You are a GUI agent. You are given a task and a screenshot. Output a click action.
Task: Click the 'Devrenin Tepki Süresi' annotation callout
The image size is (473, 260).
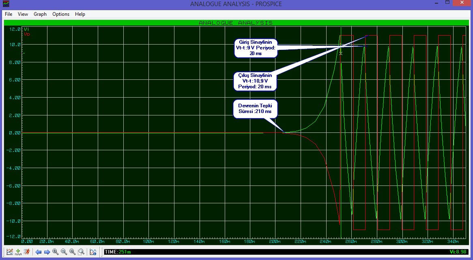[x=255, y=109]
